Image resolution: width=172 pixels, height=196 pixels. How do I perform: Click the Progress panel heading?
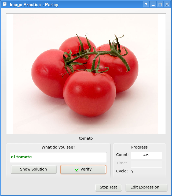139,147
